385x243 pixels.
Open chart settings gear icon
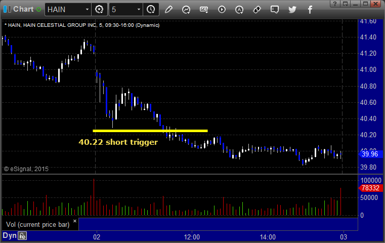coord(99,10)
